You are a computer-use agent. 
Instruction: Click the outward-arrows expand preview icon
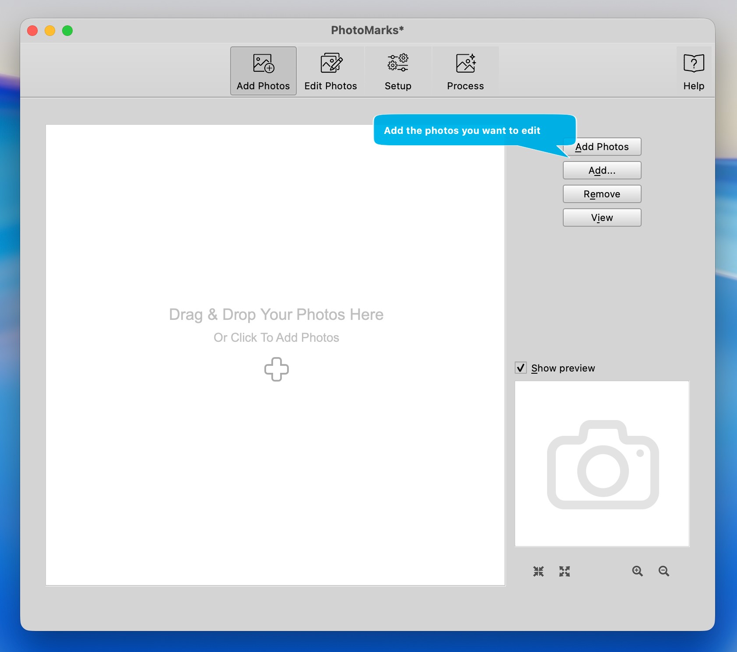pyautogui.click(x=565, y=571)
